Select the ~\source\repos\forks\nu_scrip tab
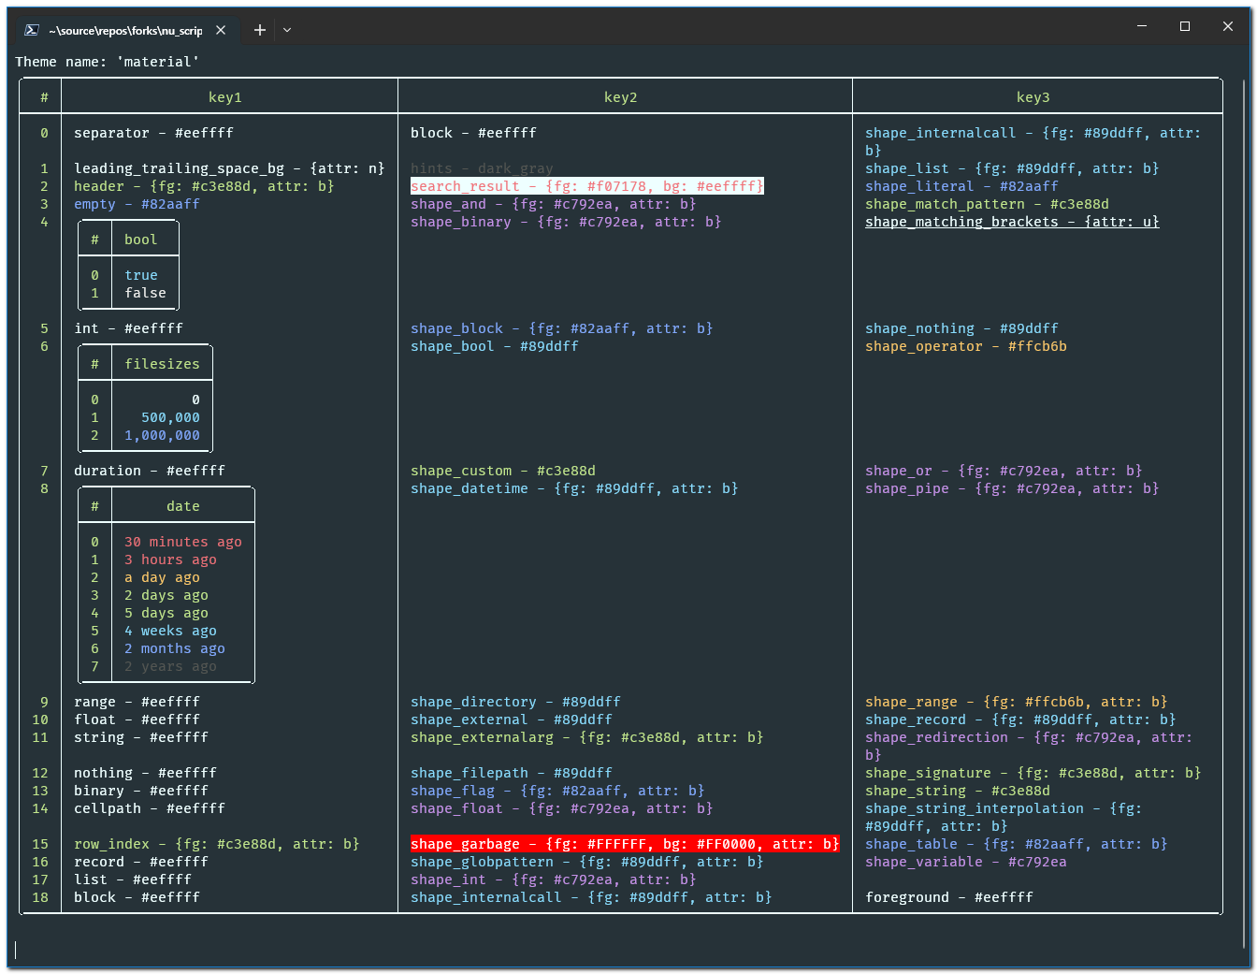Image resolution: width=1257 pixels, height=974 pixels. tap(125, 30)
